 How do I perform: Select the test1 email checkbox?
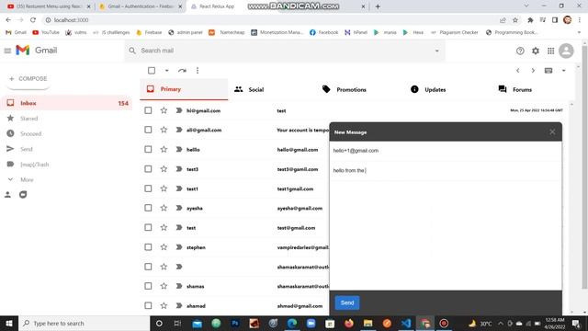click(x=148, y=188)
